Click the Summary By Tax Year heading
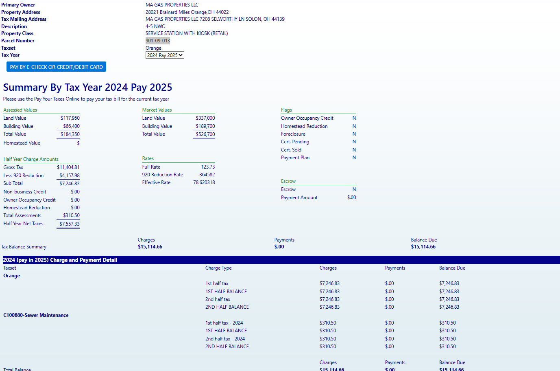560x371 pixels. (x=87, y=88)
